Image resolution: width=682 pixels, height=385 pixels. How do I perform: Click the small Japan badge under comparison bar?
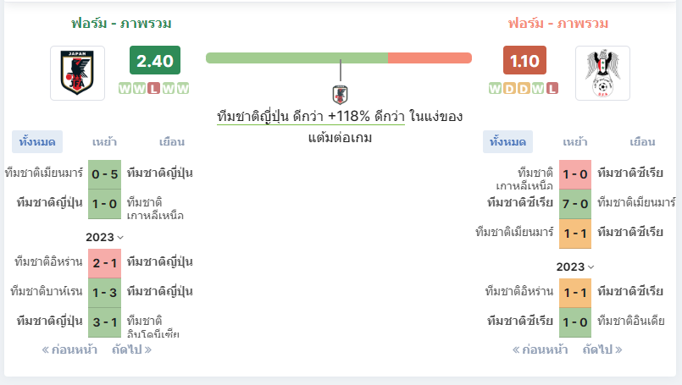(341, 94)
